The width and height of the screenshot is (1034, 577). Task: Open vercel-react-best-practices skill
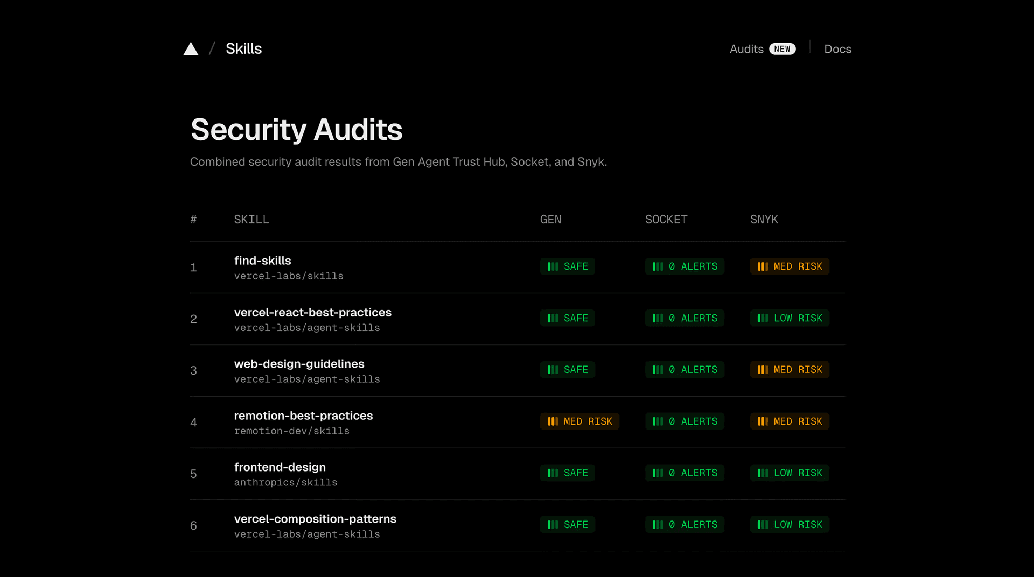(x=312, y=312)
